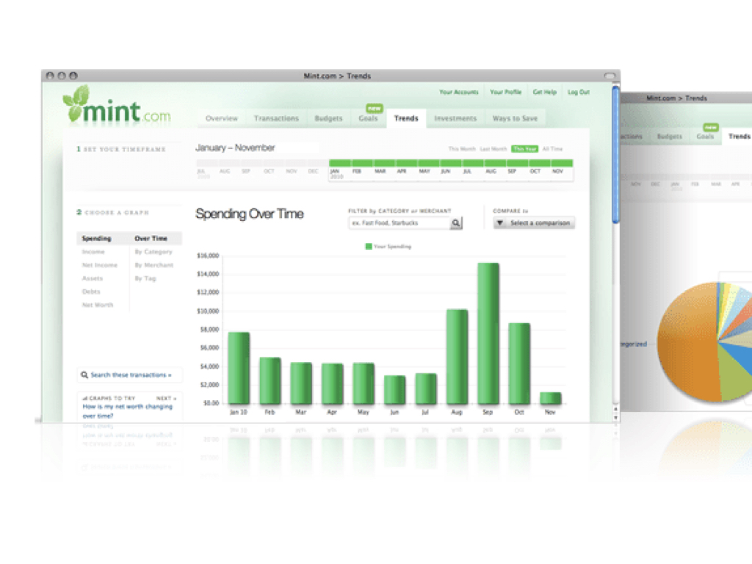Click Trends tab in the back window

click(739, 137)
